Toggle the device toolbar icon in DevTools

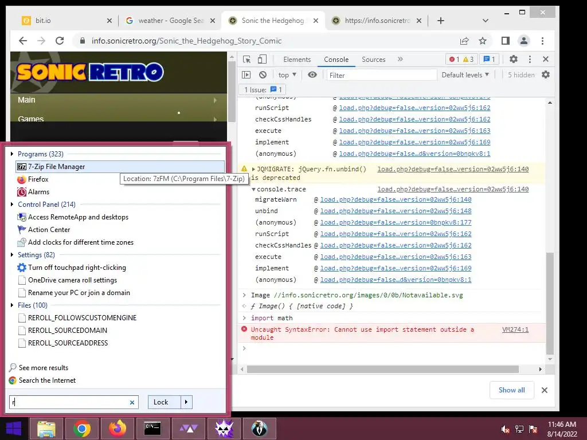tap(263, 60)
